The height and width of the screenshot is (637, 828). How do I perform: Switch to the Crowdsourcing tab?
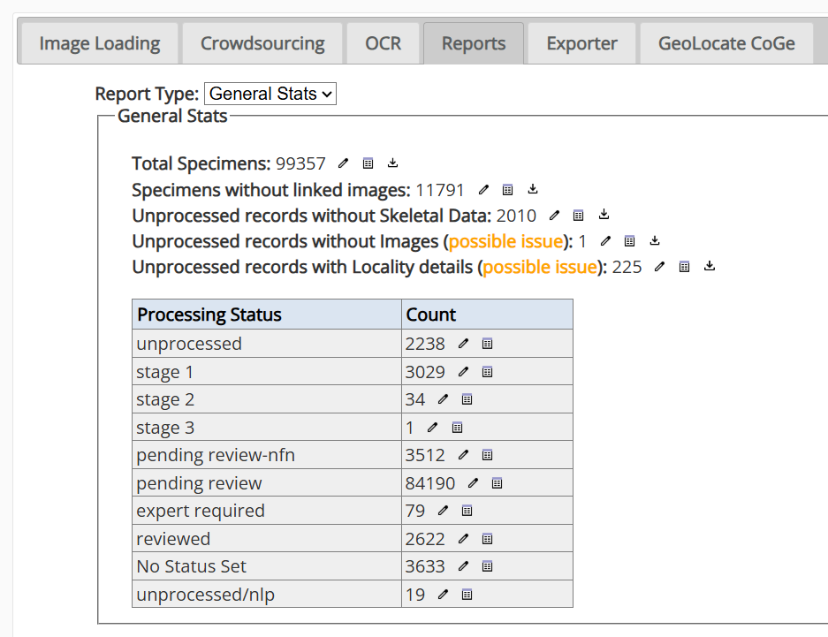pos(262,42)
